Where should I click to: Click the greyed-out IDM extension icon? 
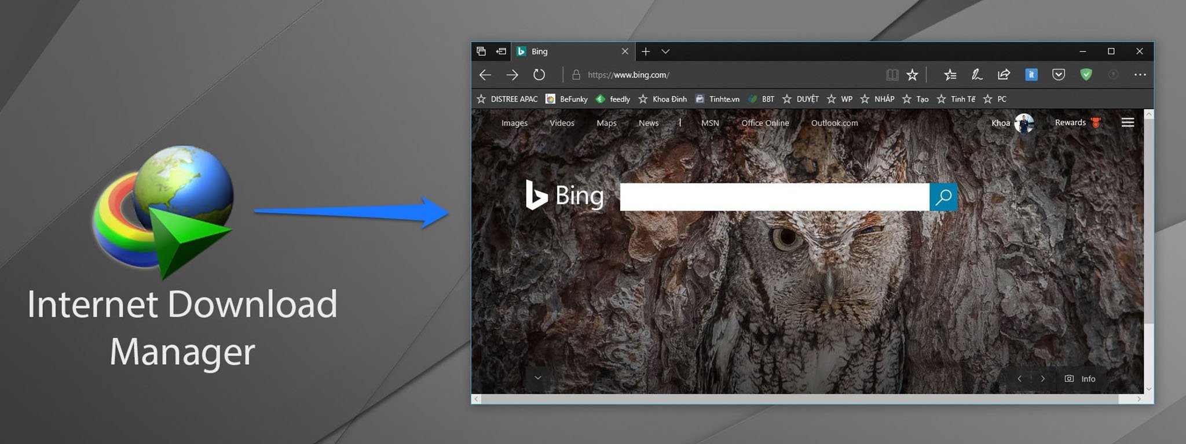point(1113,75)
